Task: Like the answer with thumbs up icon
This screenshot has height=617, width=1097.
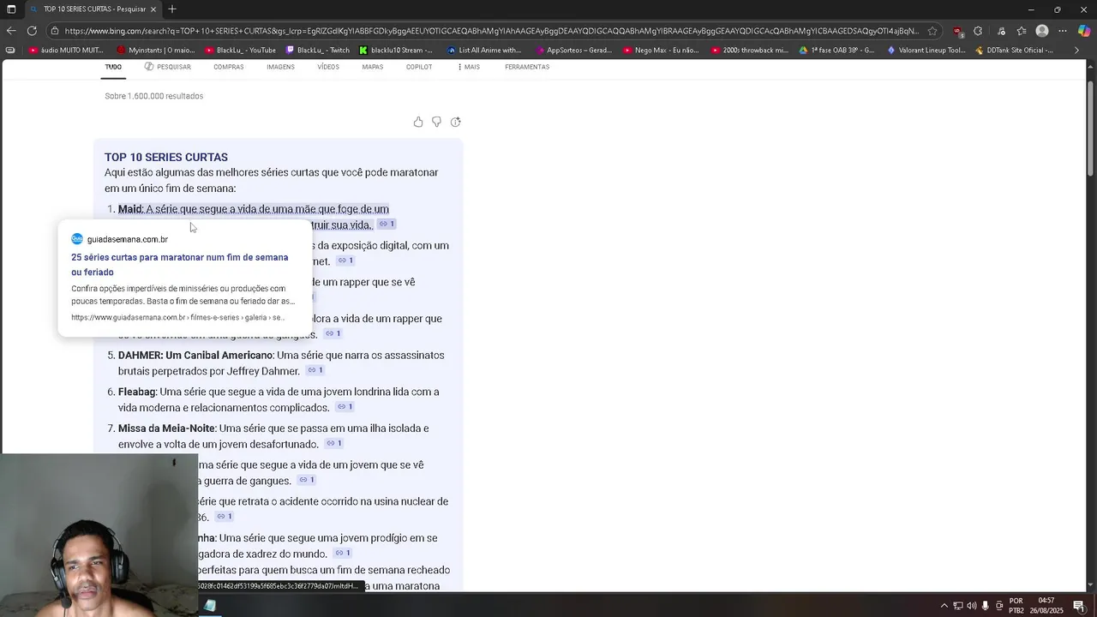Action: click(418, 122)
